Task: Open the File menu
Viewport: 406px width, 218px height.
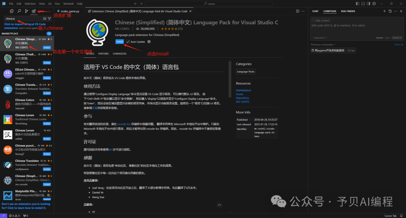Action: point(11,4)
